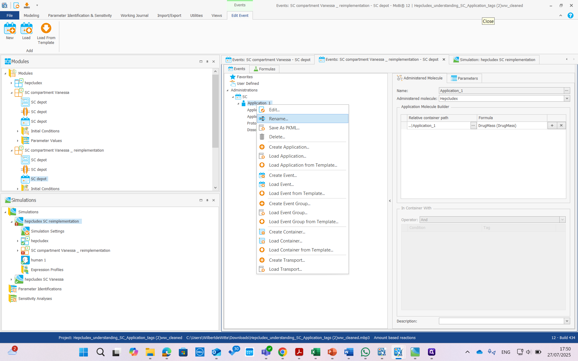Image resolution: width=578 pixels, height=361 pixels.
Task: Remove the Application_1 row with the X icon
Action: (x=561, y=125)
